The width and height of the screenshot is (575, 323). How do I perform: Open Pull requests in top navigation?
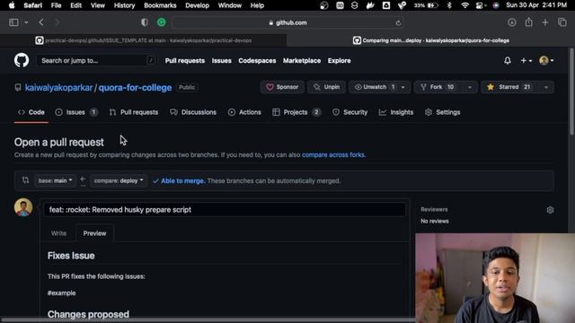click(x=185, y=60)
